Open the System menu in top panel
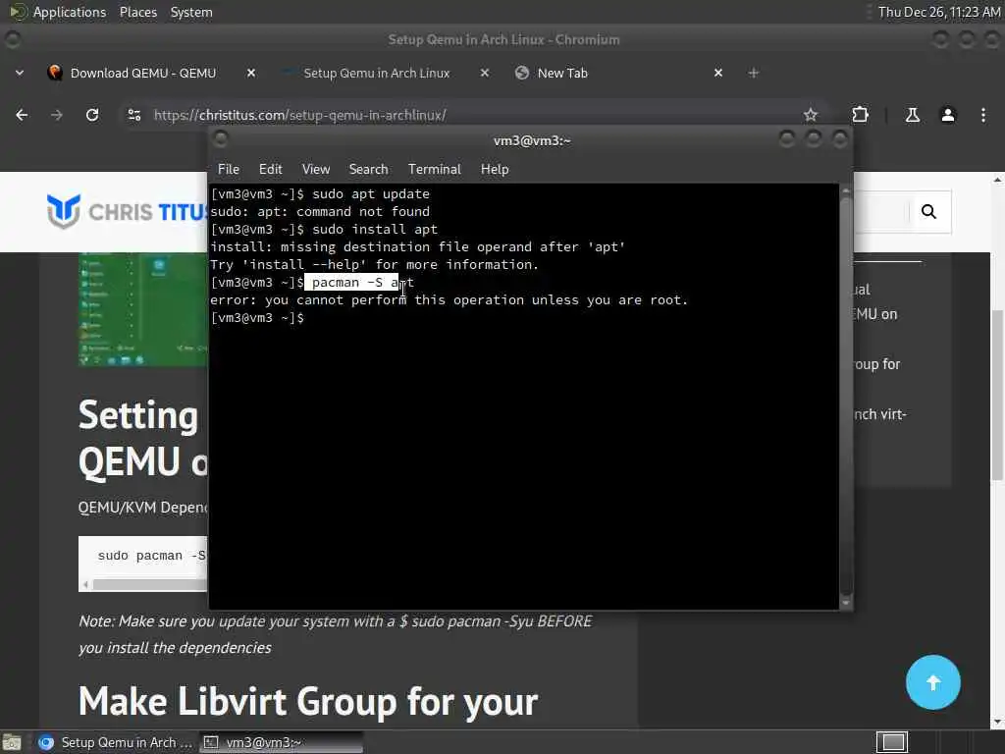1005x754 pixels. point(191,12)
